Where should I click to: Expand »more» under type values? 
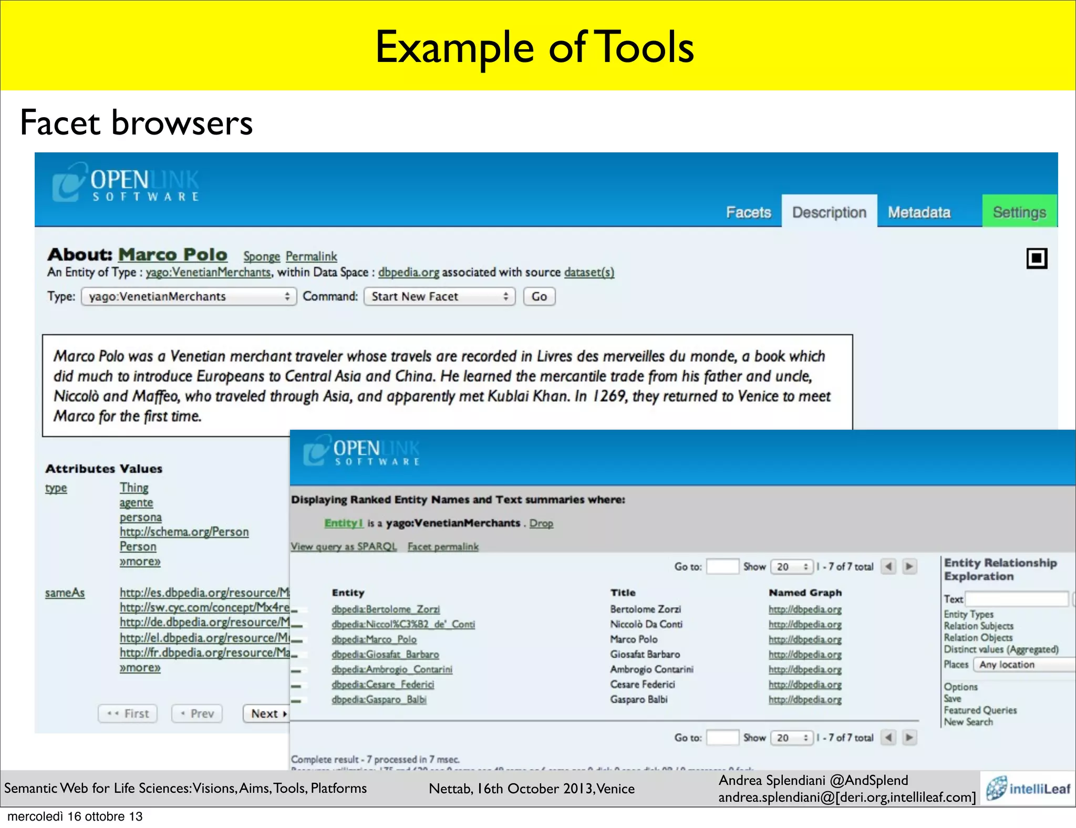pos(140,562)
